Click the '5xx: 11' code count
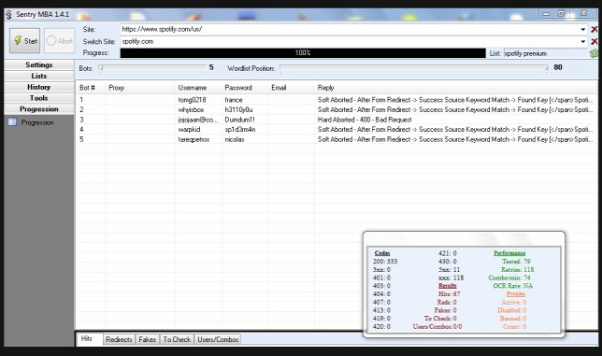Viewport: 602px width, 356px height. 450,270
